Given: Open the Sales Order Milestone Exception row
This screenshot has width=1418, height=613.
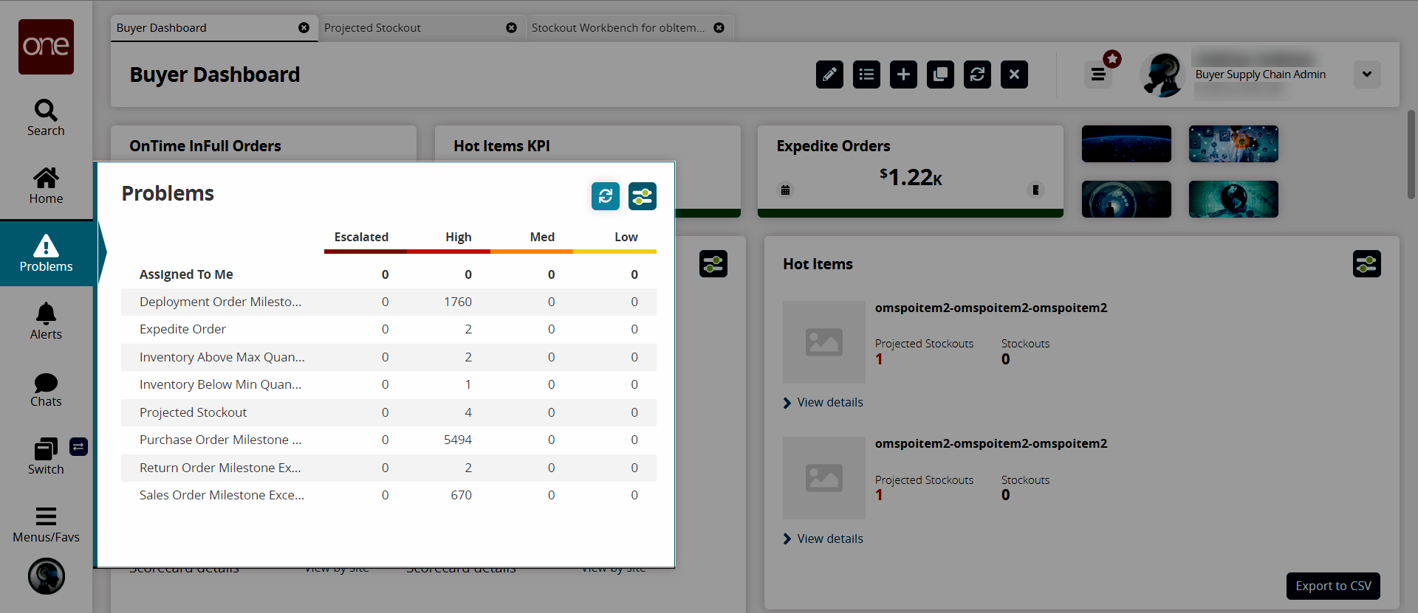Looking at the screenshot, I should pos(388,495).
